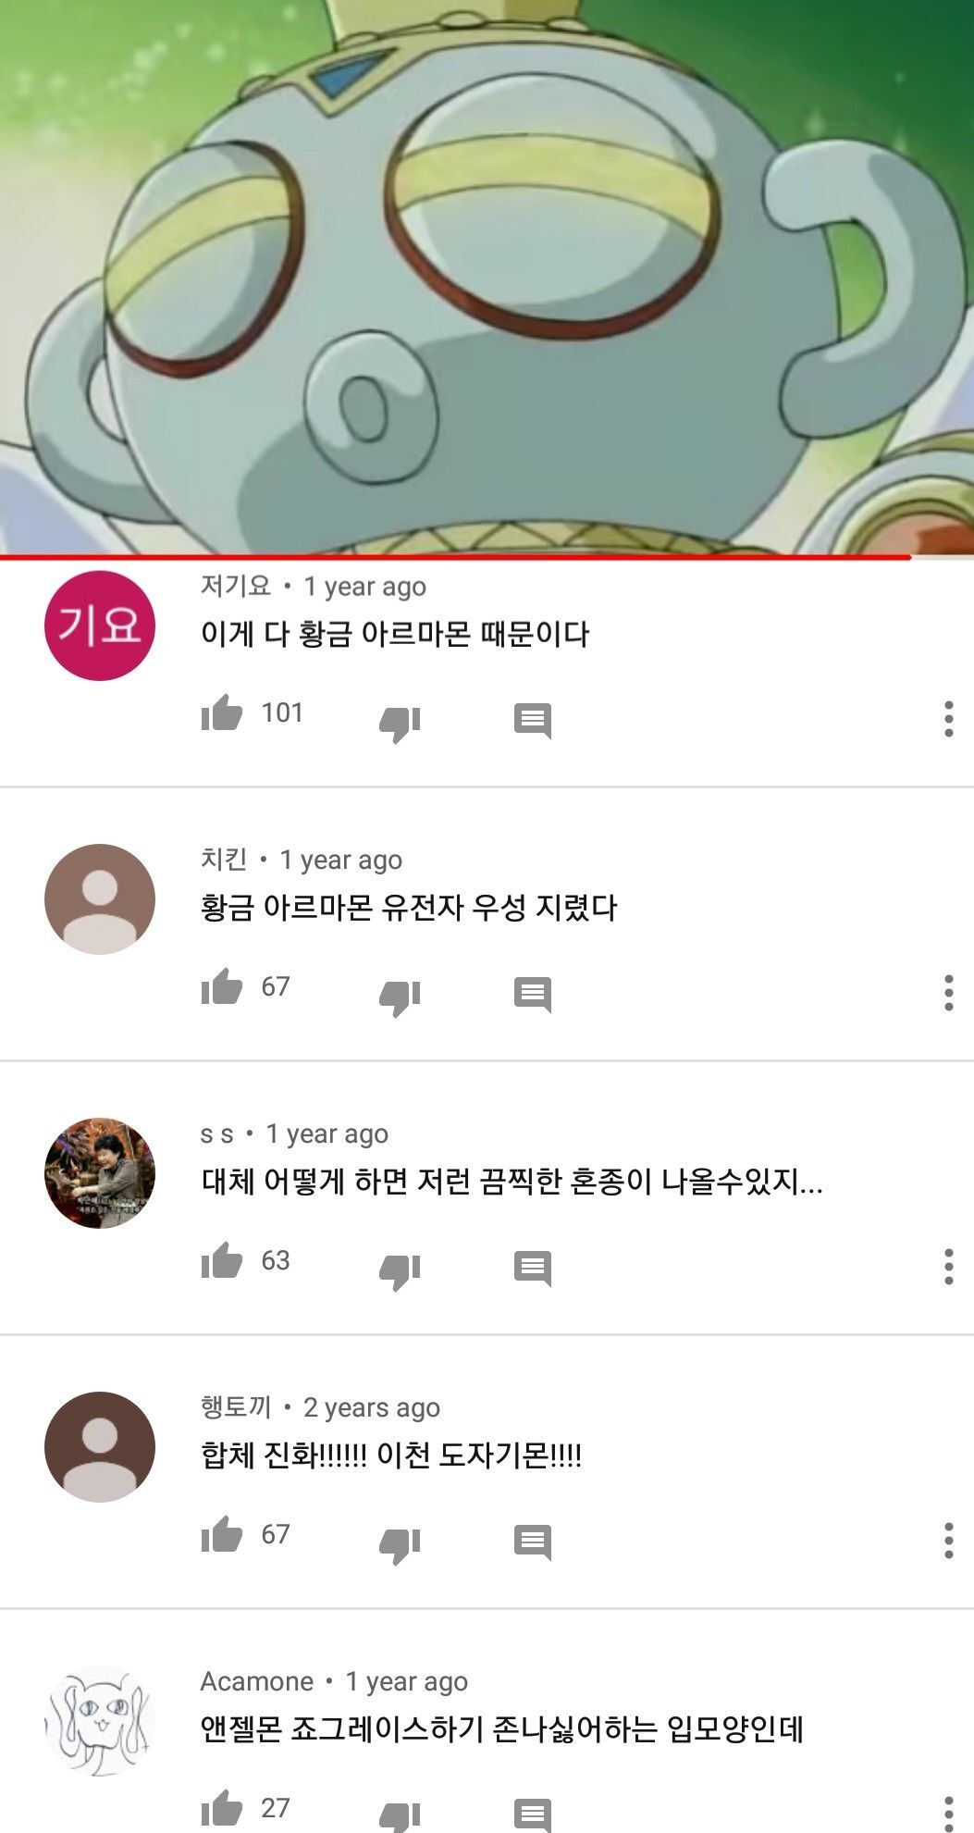974x1833 pixels.
Task: Open s s user profile picture
Action: pyautogui.click(x=100, y=1173)
